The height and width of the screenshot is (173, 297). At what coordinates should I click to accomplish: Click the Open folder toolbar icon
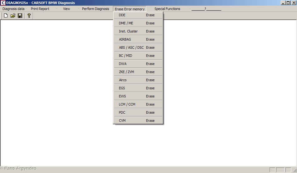(13, 16)
